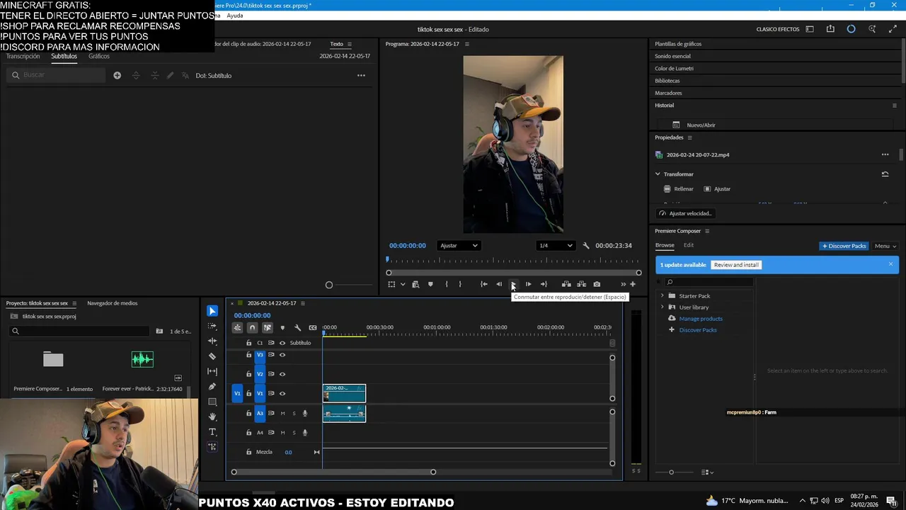Click the workspaces panel icon in header
Image resolution: width=906 pixels, height=510 pixels.
tap(810, 29)
